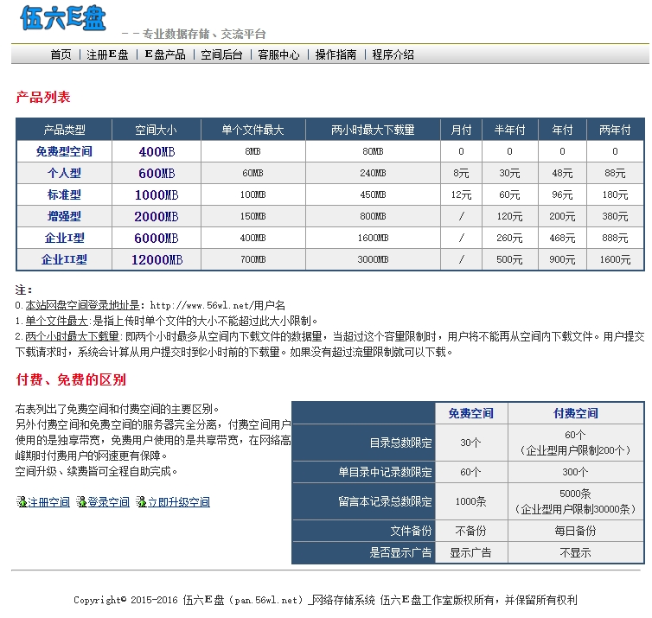Select 标准型 product row title
Viewport: 652px width, 618px height.
pos(64,194)
